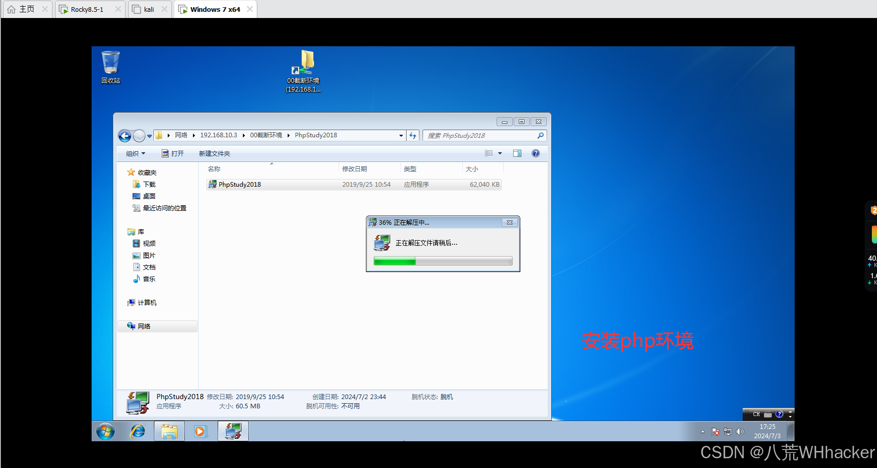This screenshot has height=468, width=877.
Task: Open view options dropdown arrow
Action: [x=500, y=153]
